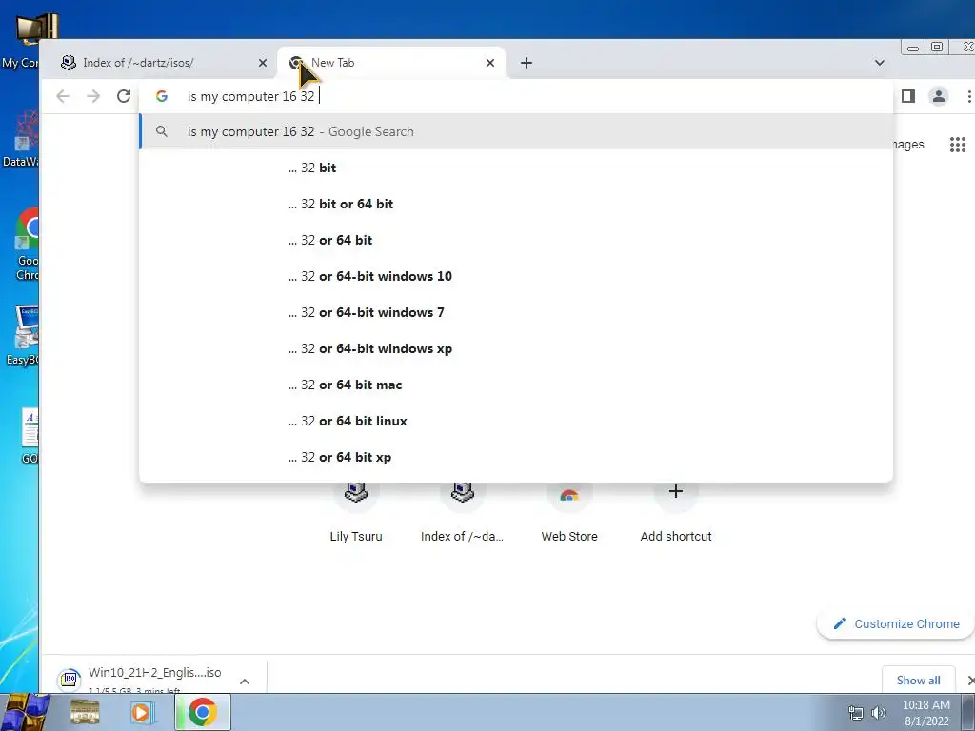Open a new tab with the plus button

coord(526,63)
